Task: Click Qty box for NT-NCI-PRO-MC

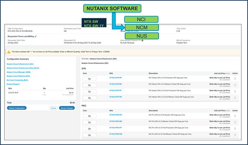Action: 90,122
